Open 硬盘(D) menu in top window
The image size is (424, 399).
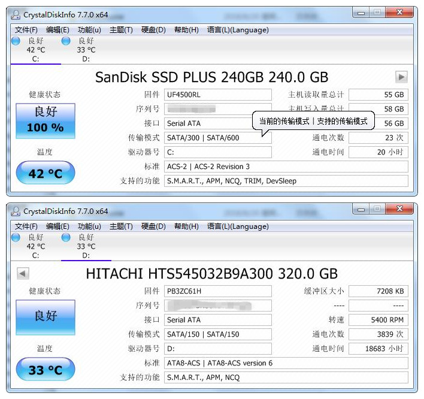tap(153, 30)
